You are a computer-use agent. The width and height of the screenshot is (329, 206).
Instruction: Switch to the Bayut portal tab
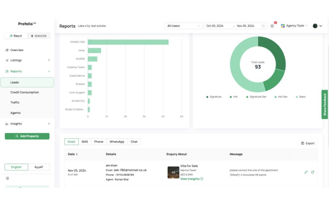(16, 36)
